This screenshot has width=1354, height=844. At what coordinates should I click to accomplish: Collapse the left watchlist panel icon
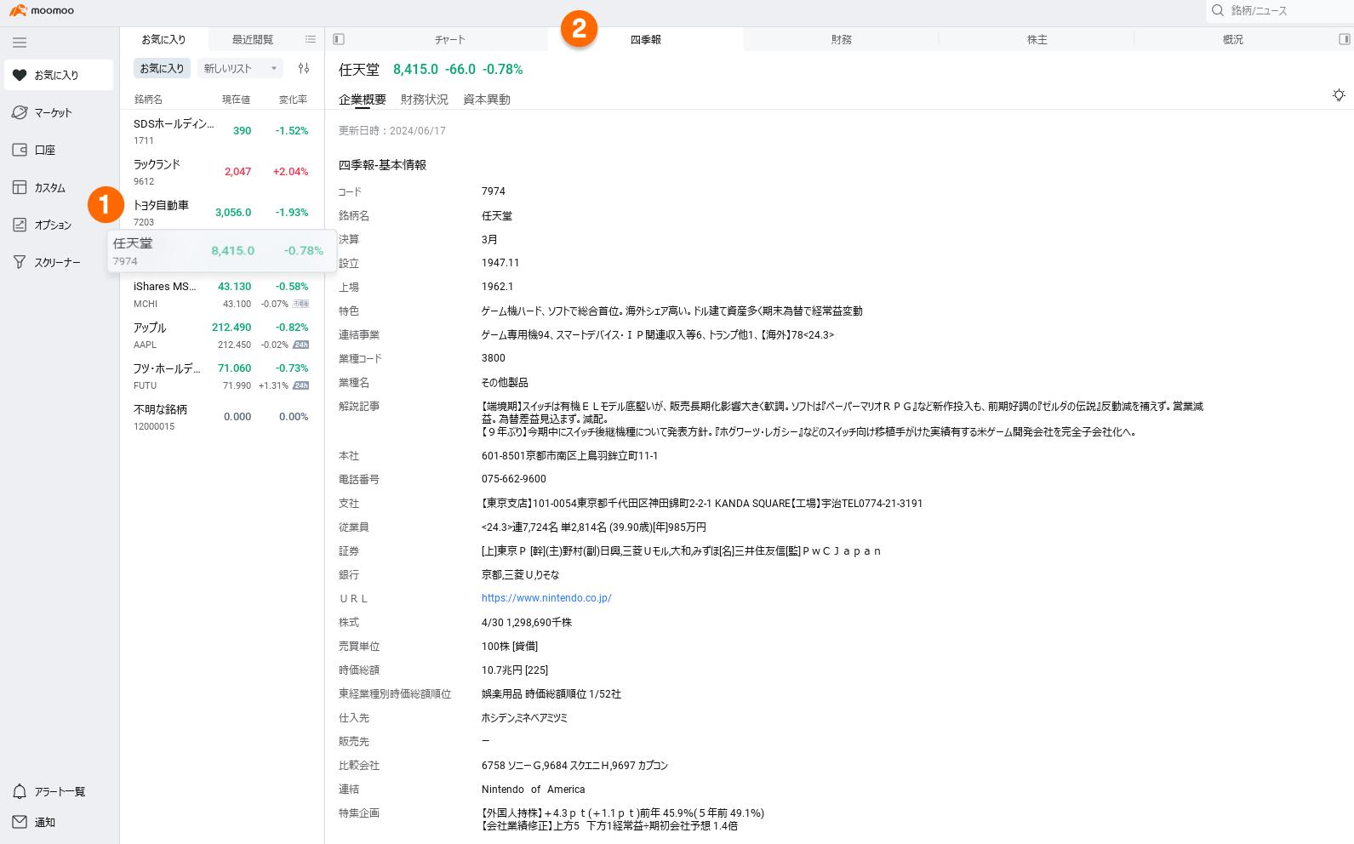point(339,39)
